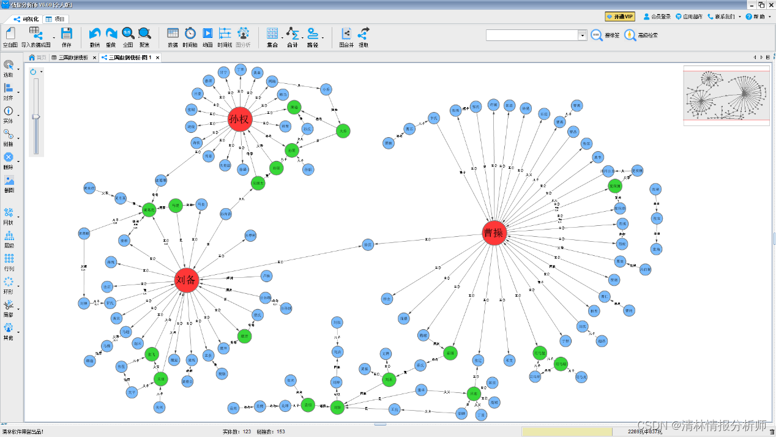Viewport: 776px width, 437px height.
Task: Click the left tab navigation arrow
Action: point(754,58)
